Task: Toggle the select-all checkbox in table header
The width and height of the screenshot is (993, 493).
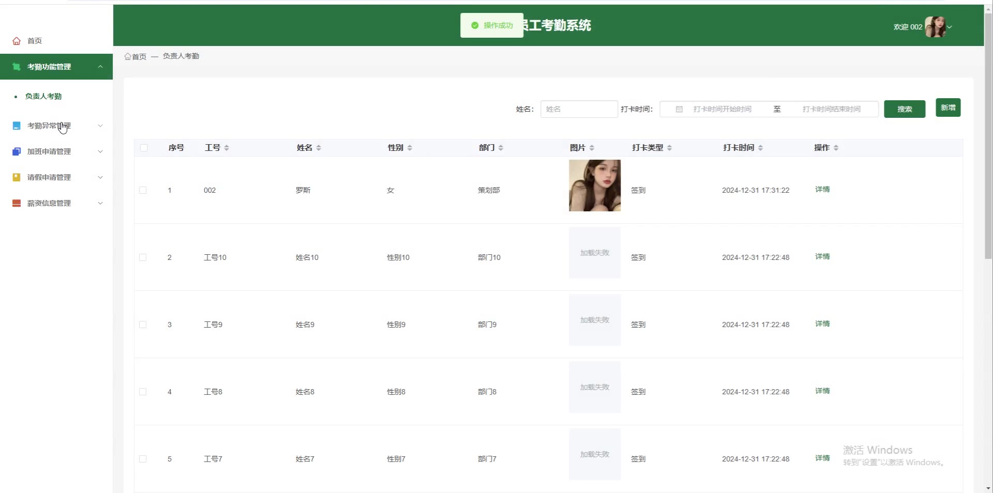Action: pyautogui.click(x=144, y=148)
